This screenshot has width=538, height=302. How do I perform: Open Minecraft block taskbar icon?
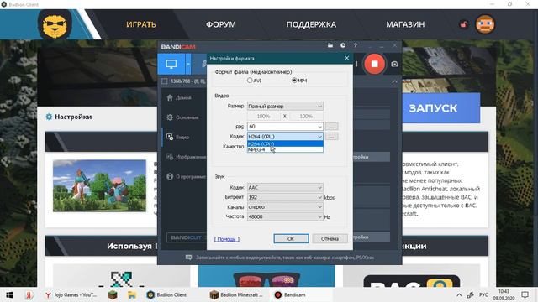coord(113,294)
